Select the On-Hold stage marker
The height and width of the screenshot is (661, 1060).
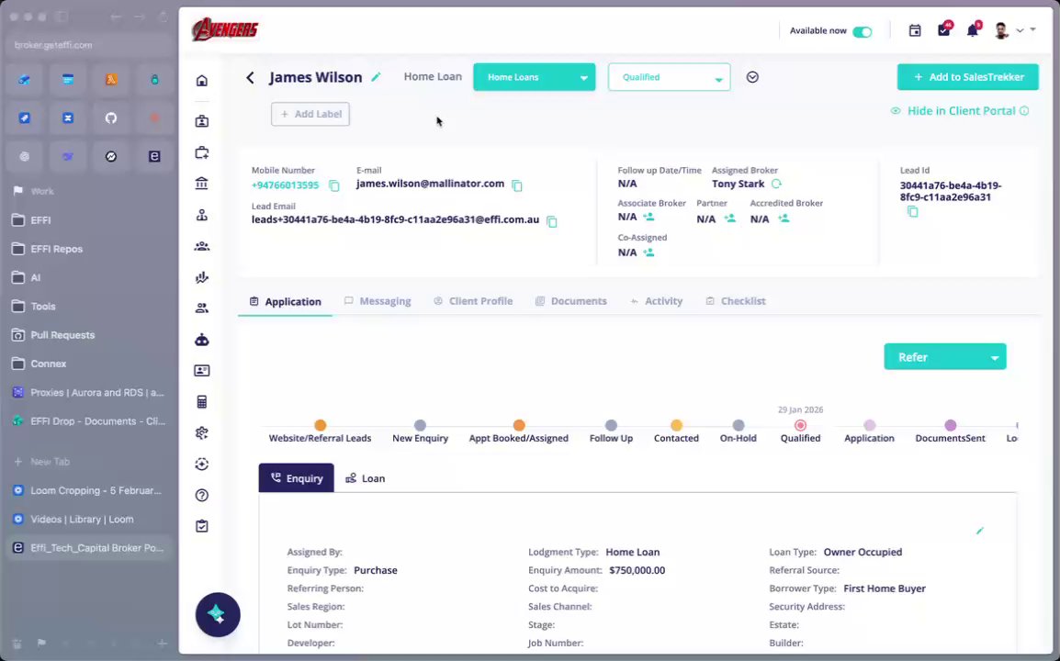pyautogui.click(x=739, y=425)
